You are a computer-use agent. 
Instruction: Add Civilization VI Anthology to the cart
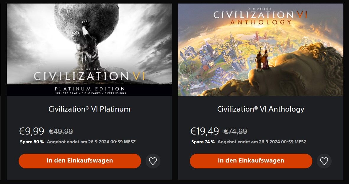pyautogui.click(x=251, y=161)
